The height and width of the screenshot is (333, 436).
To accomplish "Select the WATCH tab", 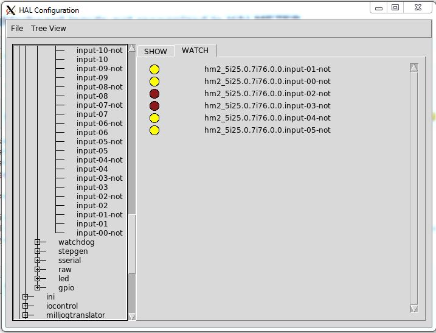I will tap(195, 51).
